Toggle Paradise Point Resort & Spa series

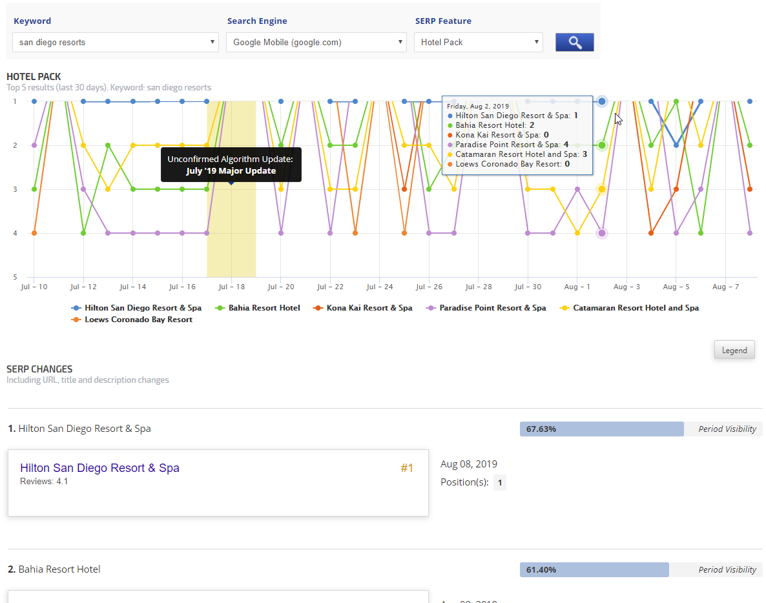click(492, 308)
